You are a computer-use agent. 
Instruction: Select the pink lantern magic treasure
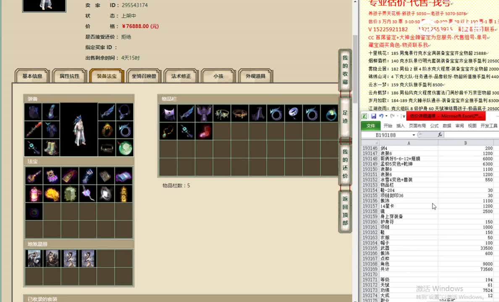(34, 194)
